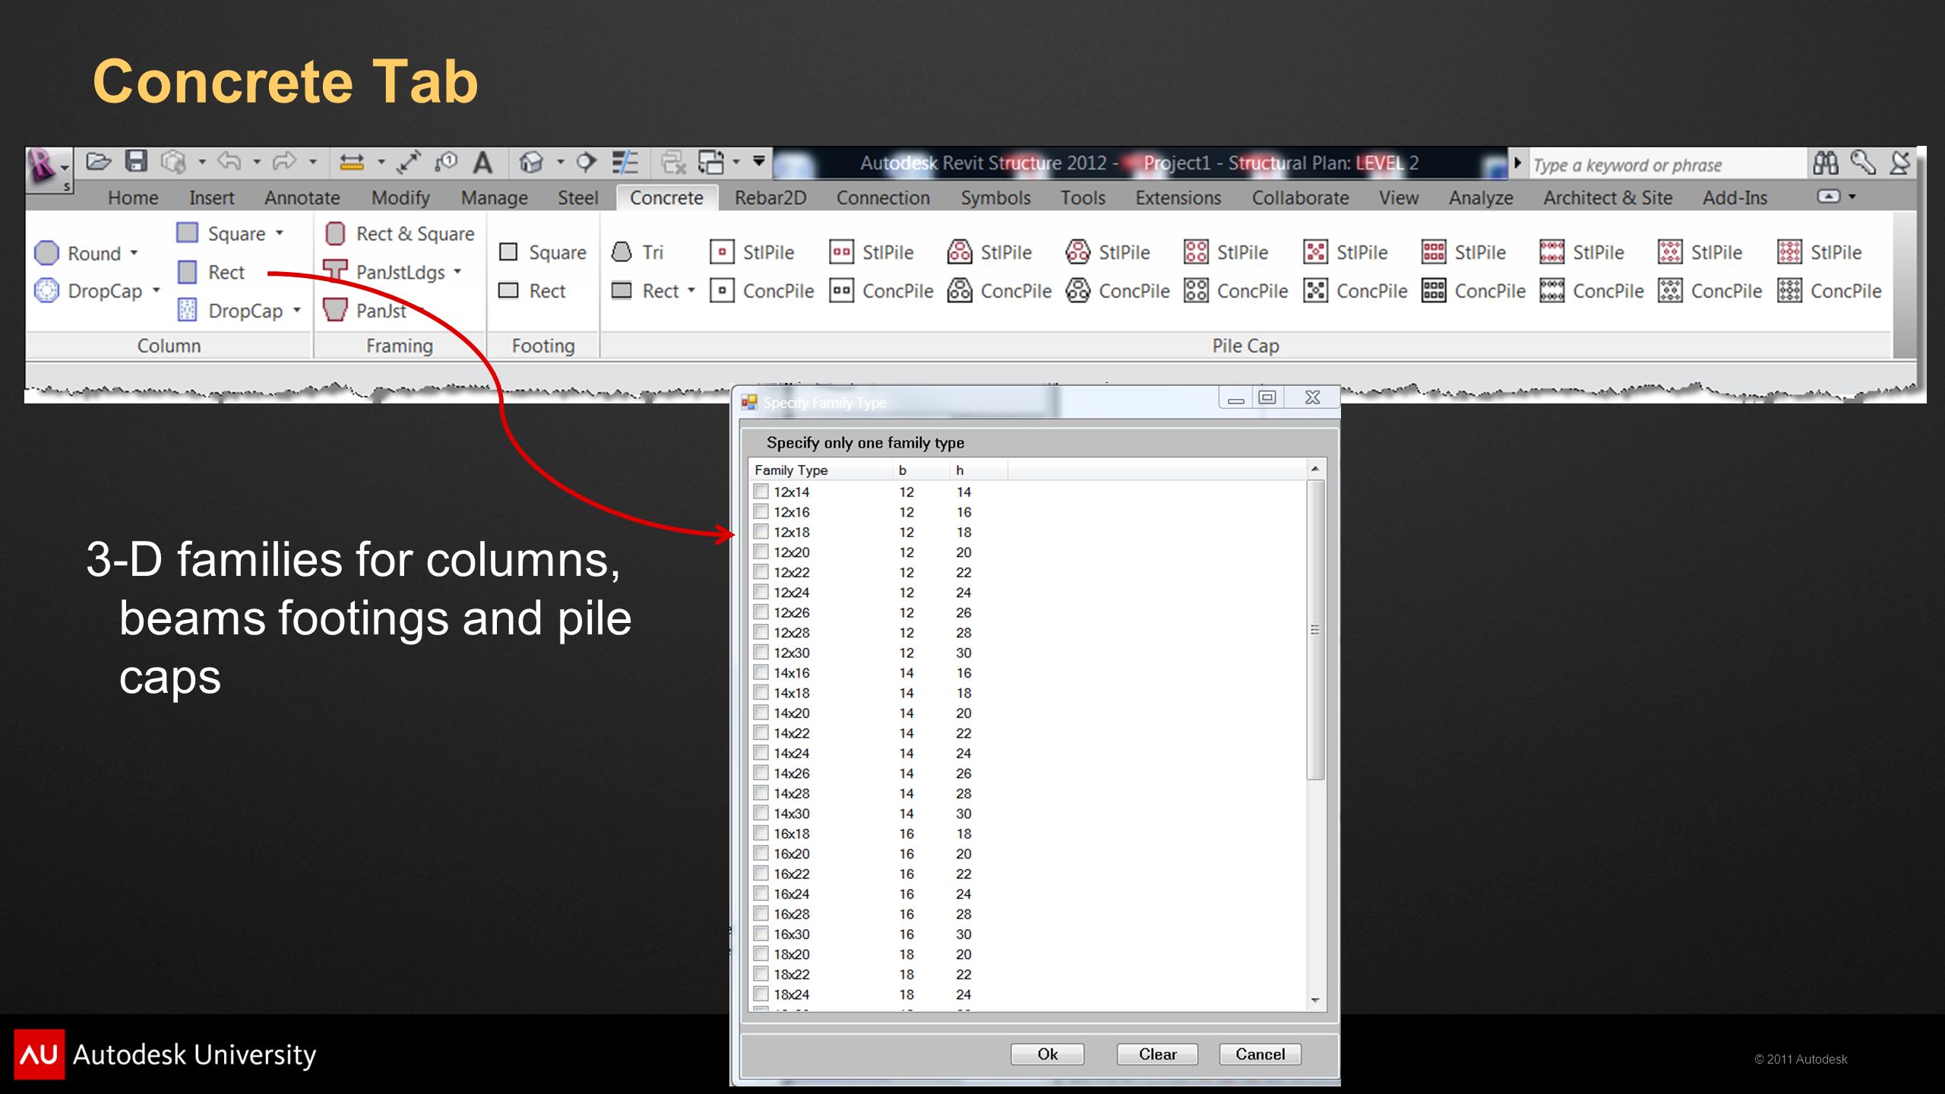Open the Rebar2D ribbon tab
Viewport: 1945px width, 1094px height.
coord(770,198)
